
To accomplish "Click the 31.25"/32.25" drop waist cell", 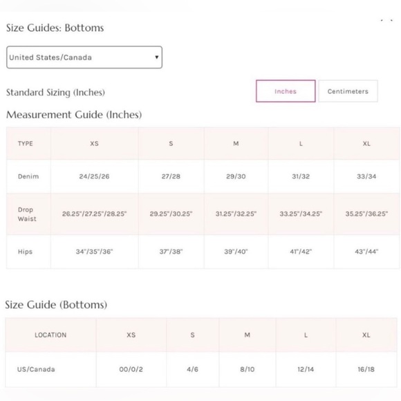I will click(236, 214).
